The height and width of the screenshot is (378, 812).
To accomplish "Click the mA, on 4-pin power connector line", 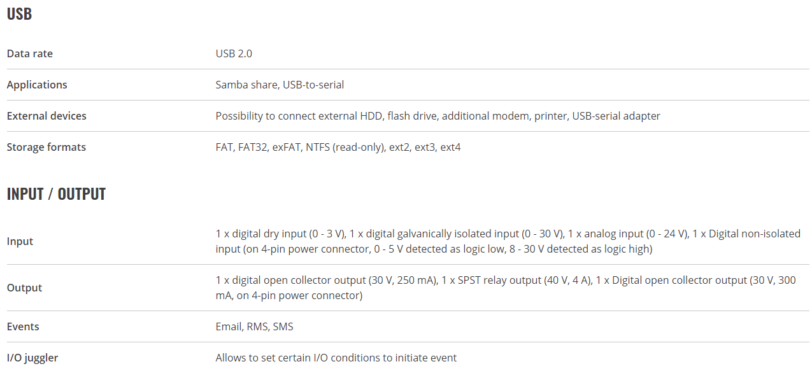I will click(289, 295).
